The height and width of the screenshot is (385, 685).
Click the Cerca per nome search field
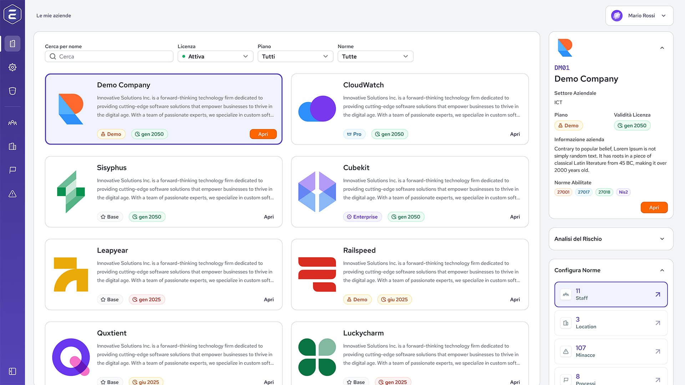(109, 56)
